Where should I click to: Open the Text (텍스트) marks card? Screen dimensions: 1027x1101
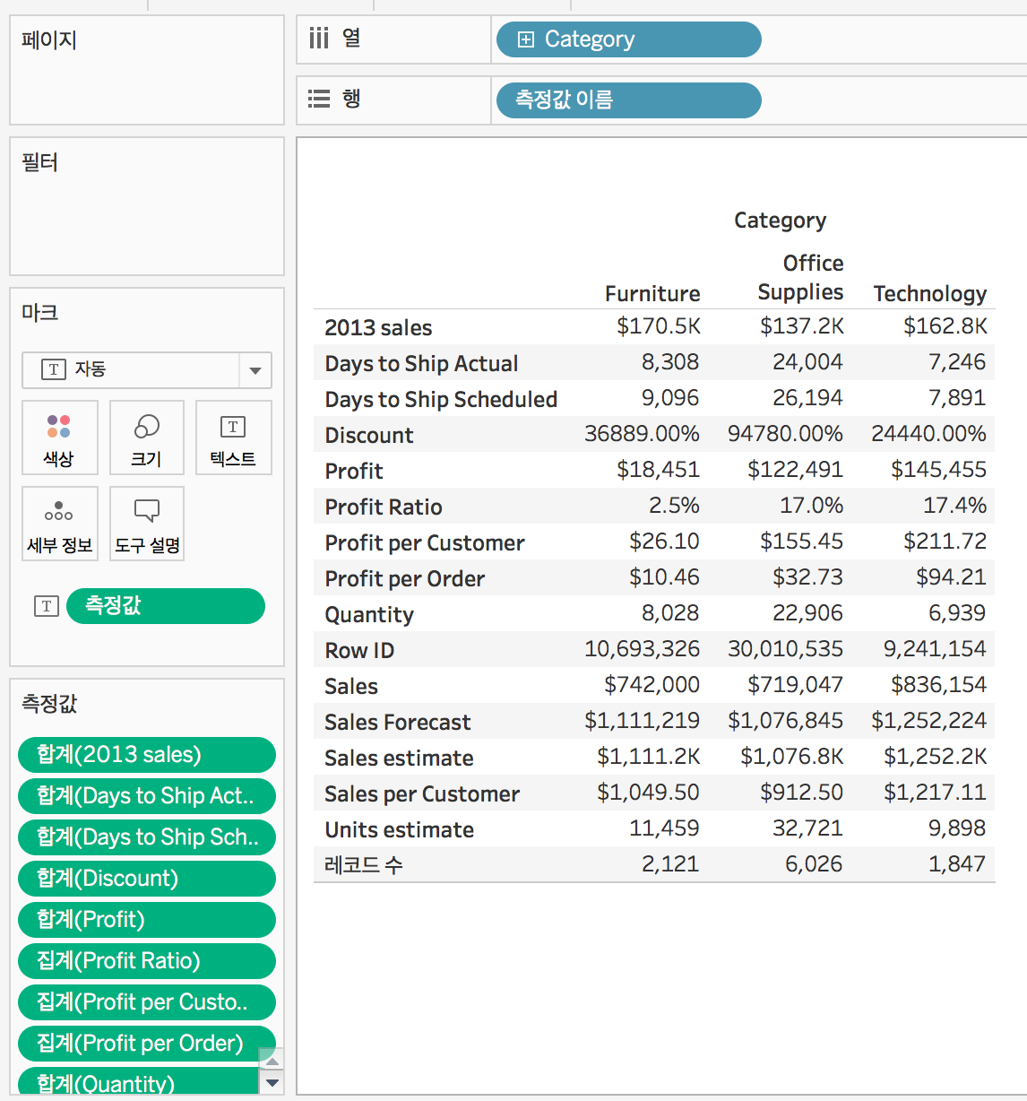tap(233, 438)
